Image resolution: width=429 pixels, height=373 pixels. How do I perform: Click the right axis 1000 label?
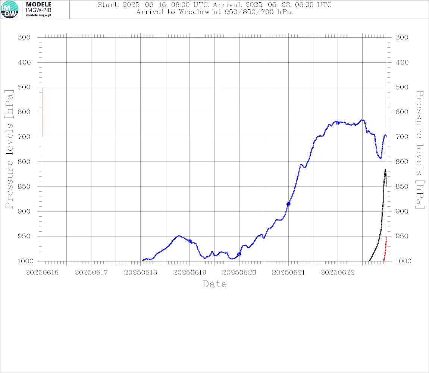(403, 261)
